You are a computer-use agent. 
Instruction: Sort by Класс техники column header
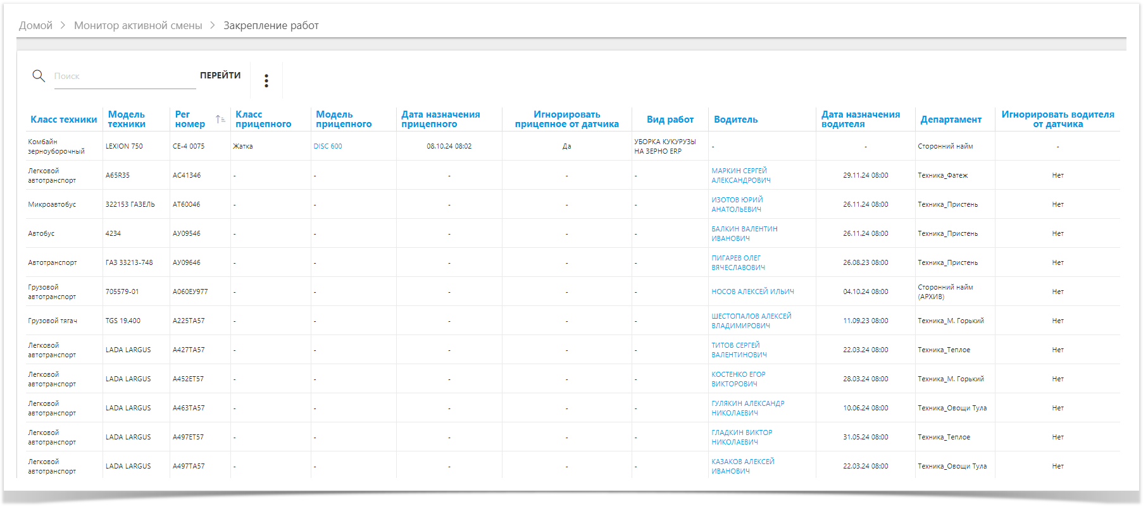click(64, 120)
